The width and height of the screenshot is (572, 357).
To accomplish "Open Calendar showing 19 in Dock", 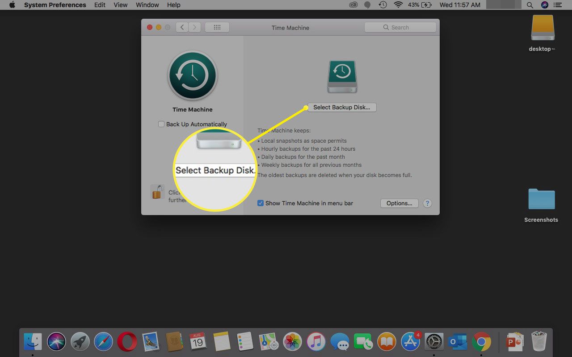I will pyautogui.click(x=198, y=342).
